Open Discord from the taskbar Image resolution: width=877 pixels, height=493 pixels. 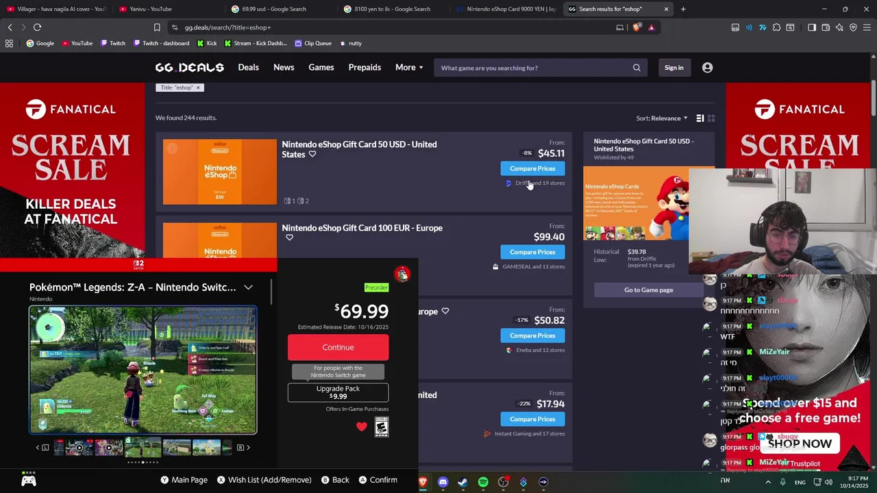click(x=443, y=482)
